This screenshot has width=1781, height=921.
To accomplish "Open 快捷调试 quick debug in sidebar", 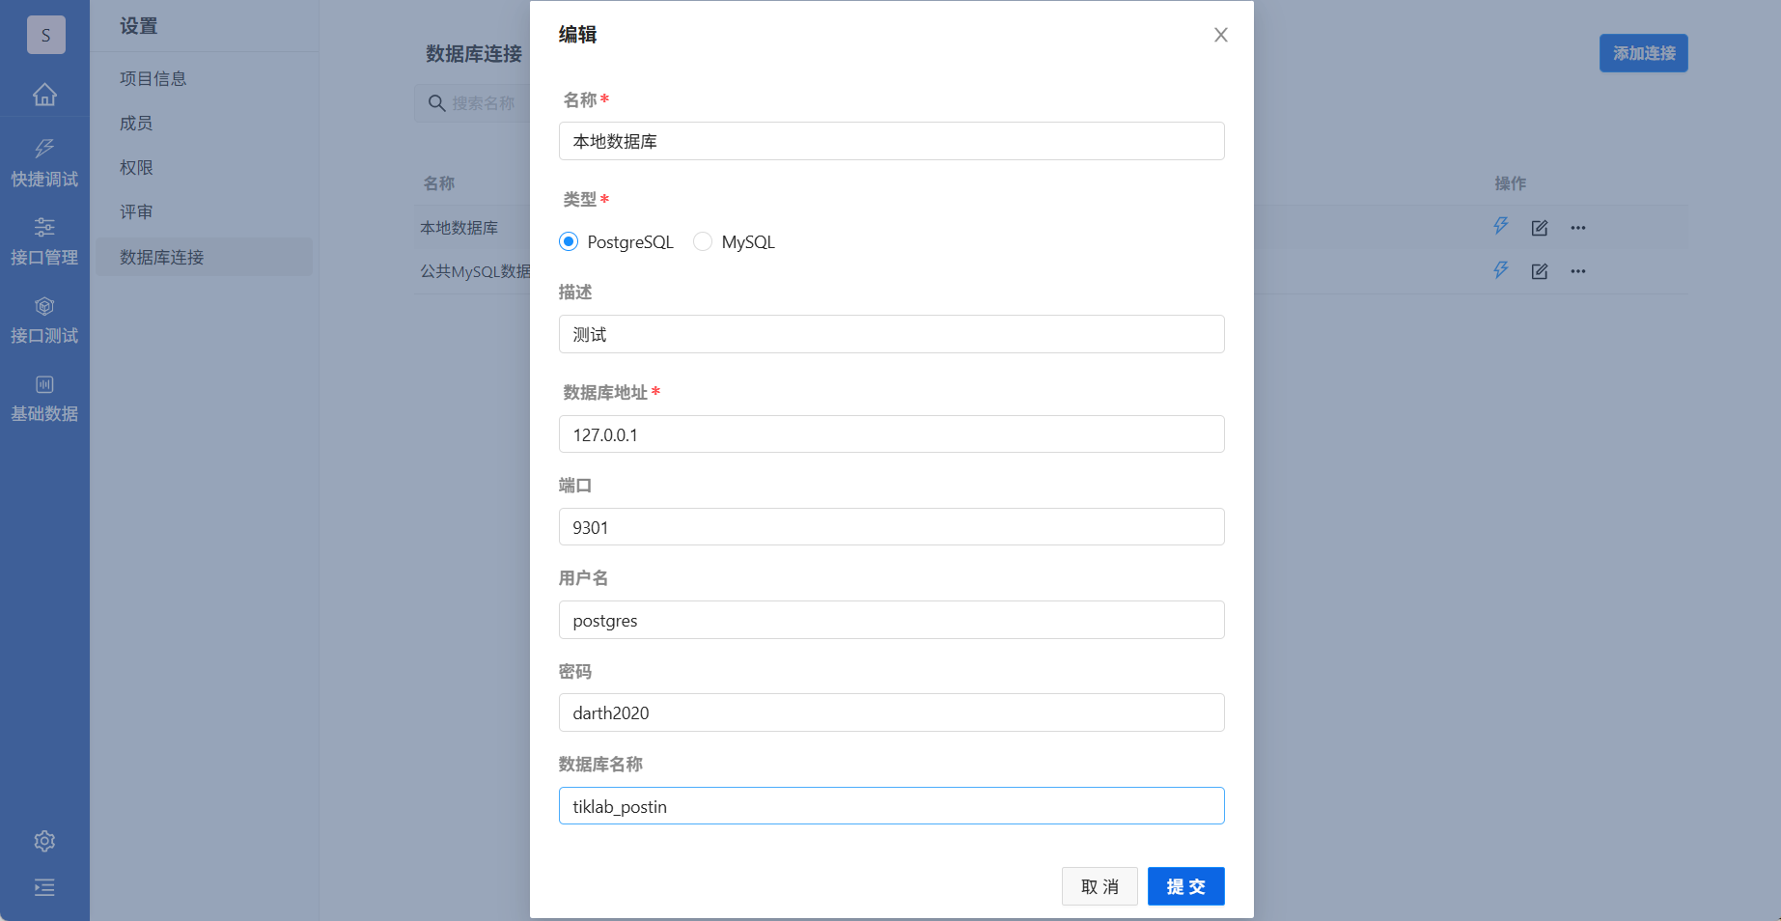I will pos(44,163).
